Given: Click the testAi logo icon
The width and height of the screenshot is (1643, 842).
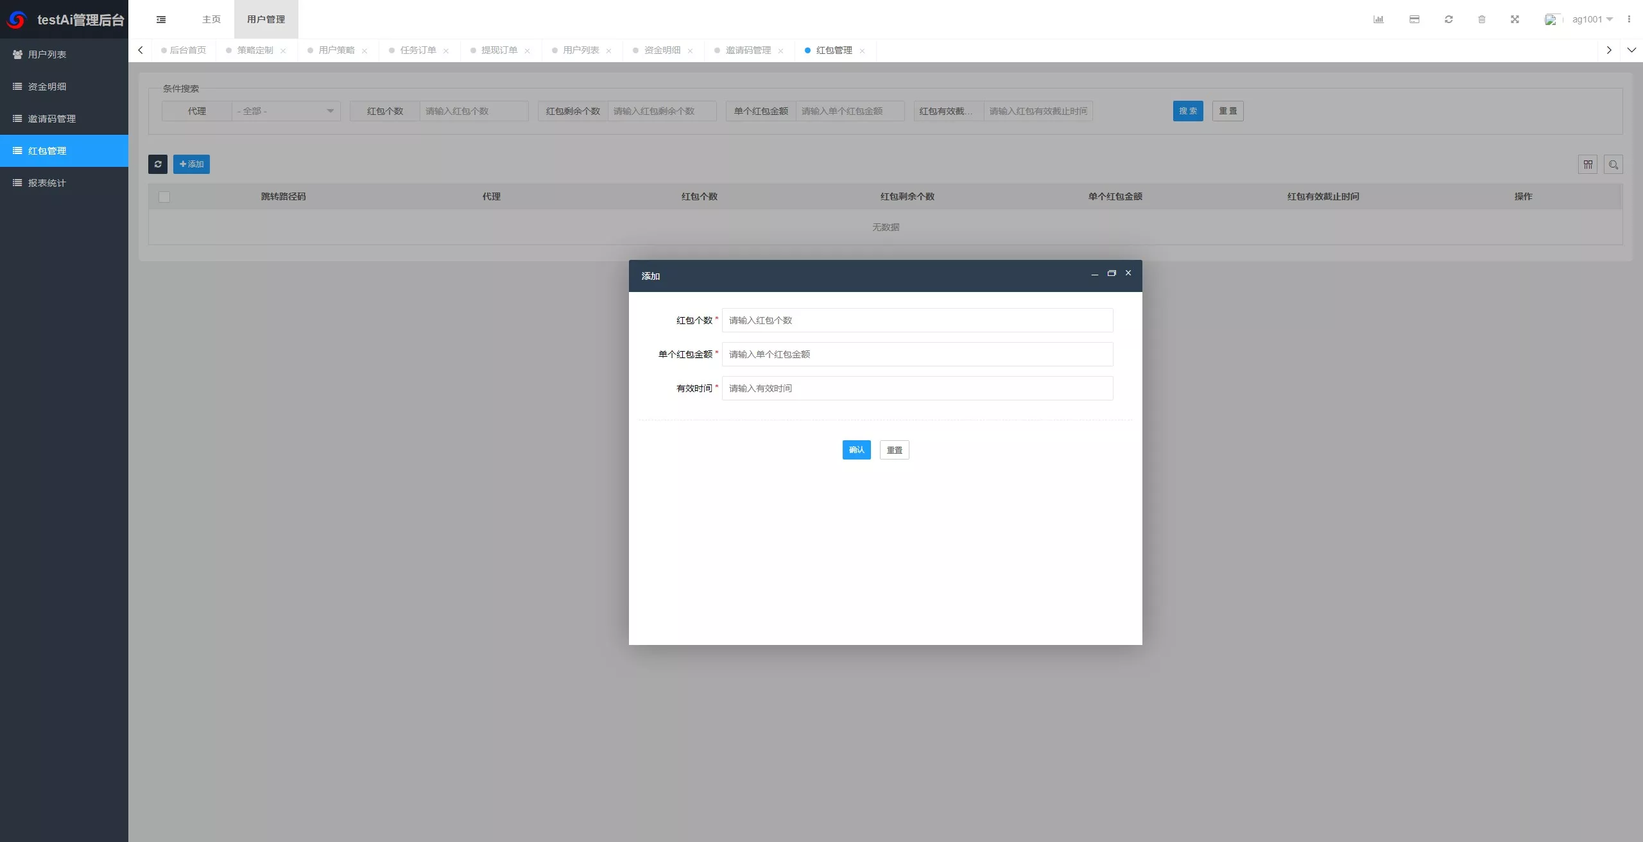Looking at the screenshot, I should [17, 19].
